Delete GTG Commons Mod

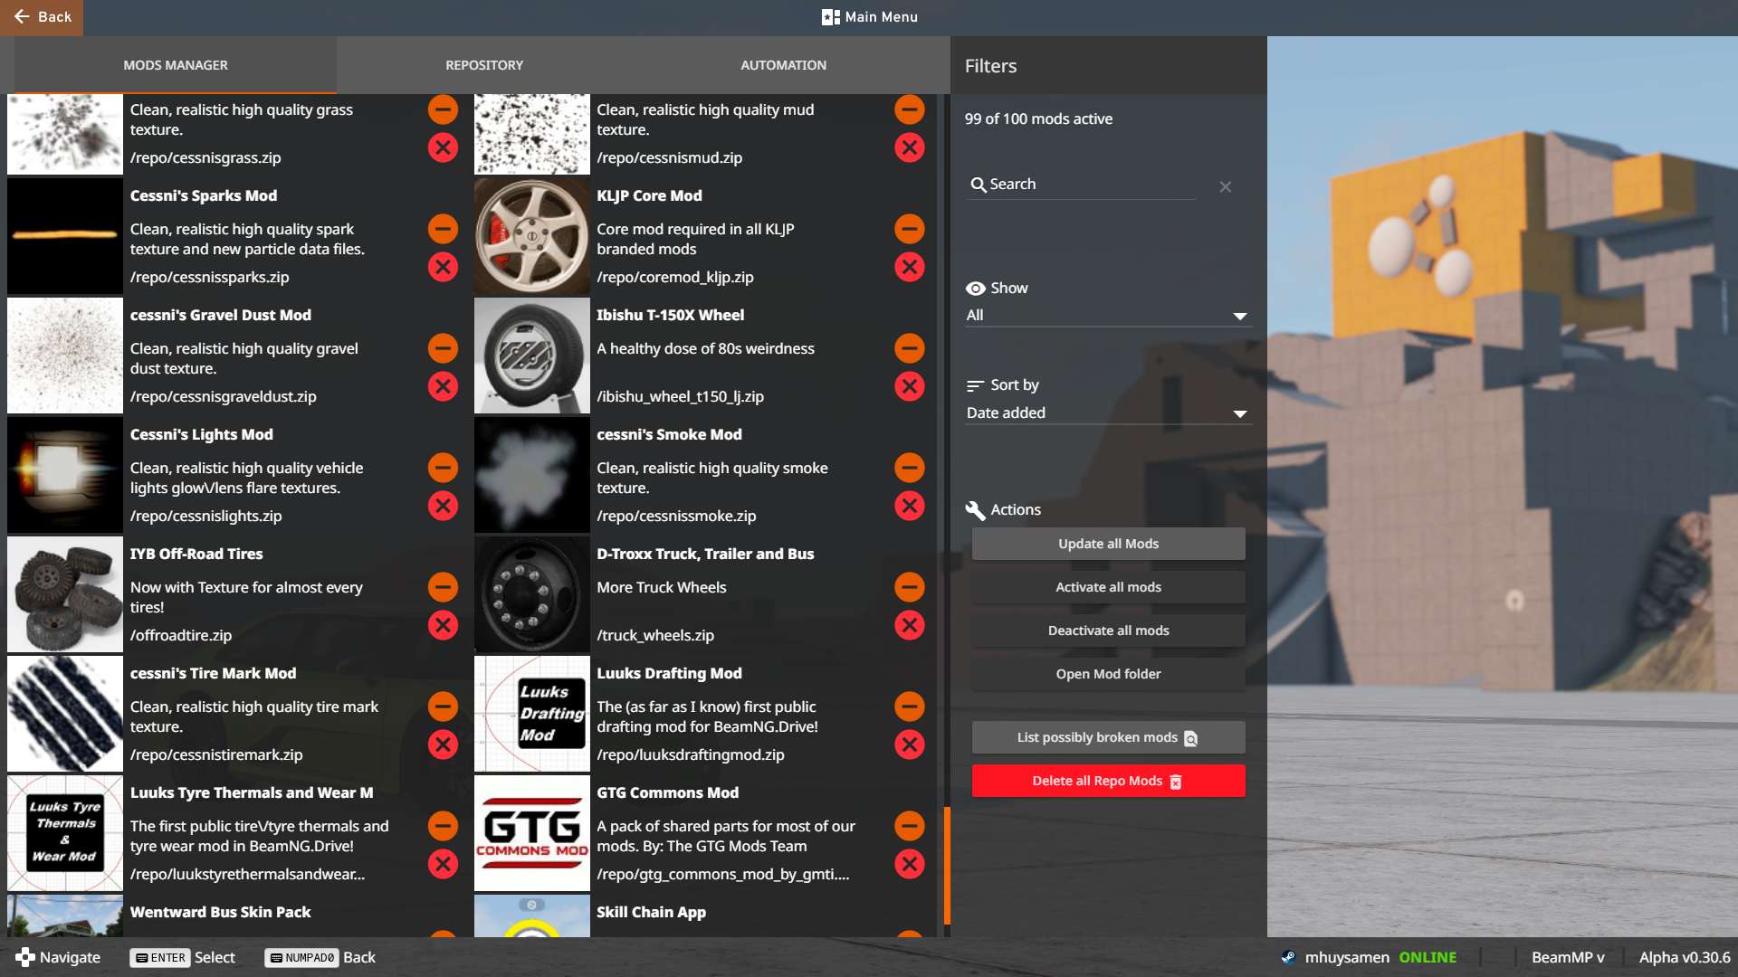pos(910,864)
